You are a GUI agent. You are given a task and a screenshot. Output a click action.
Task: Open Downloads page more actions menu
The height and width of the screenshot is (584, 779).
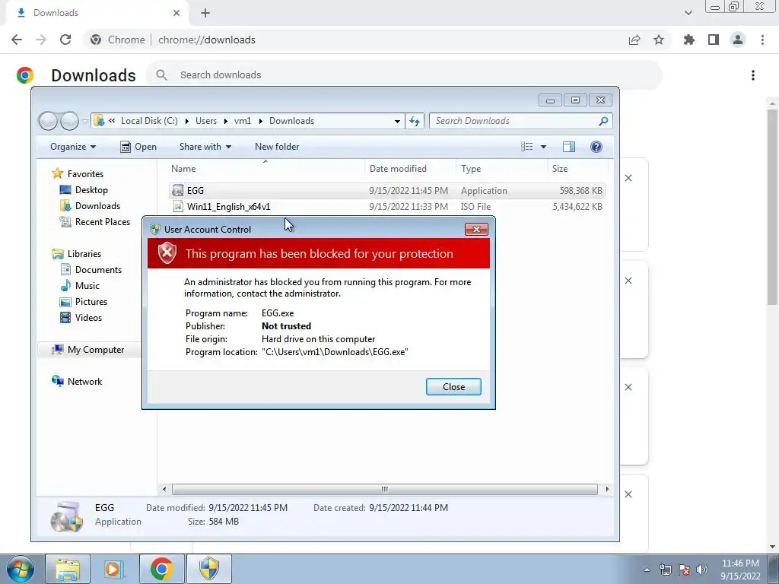(753, 75)
